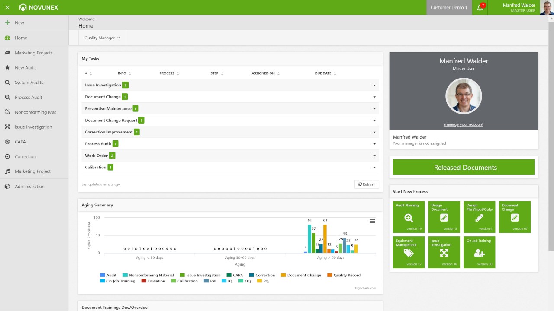Click the CAPA target icon in sidebar

[7, 142]
